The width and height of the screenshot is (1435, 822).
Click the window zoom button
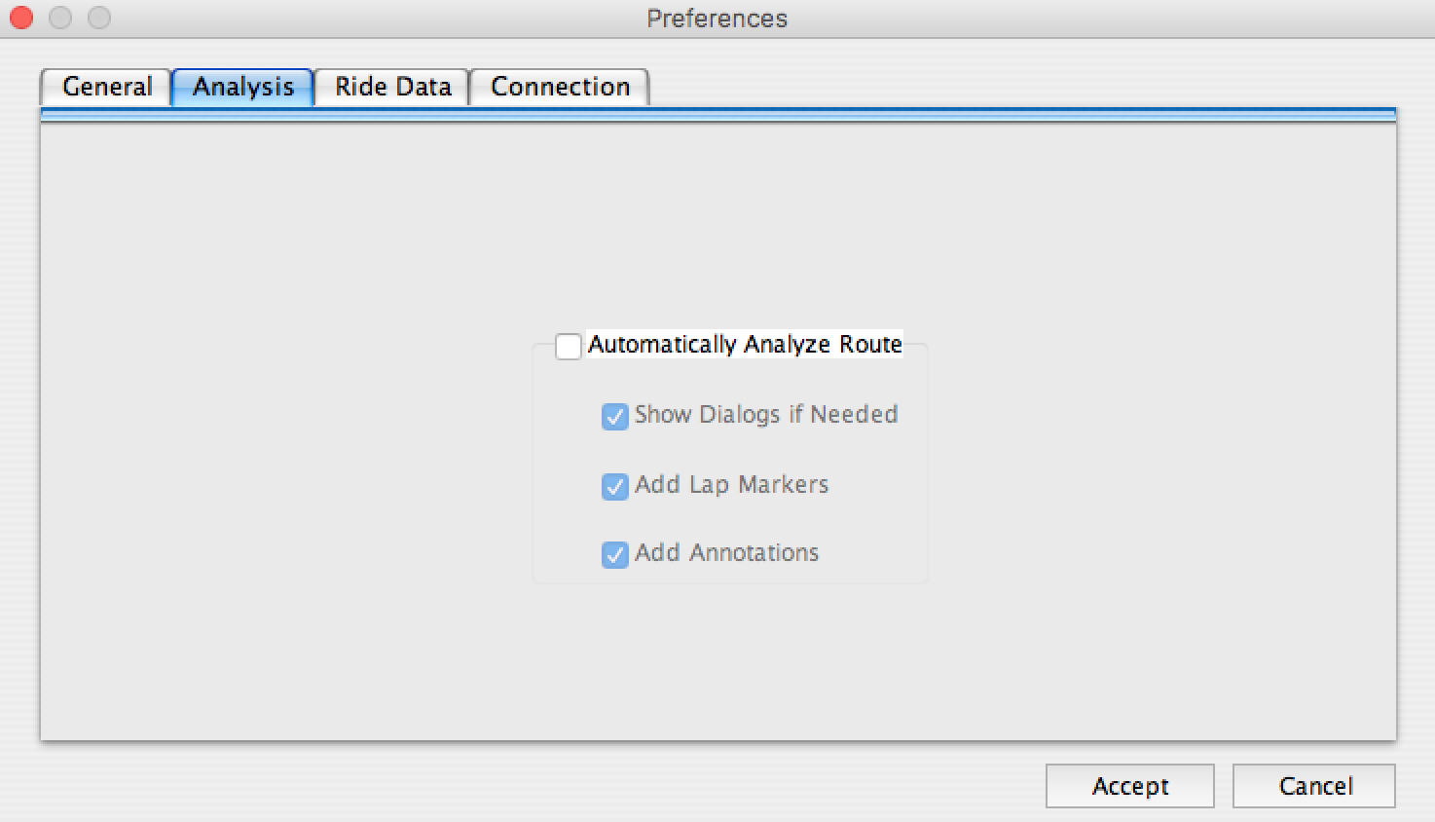99,18
